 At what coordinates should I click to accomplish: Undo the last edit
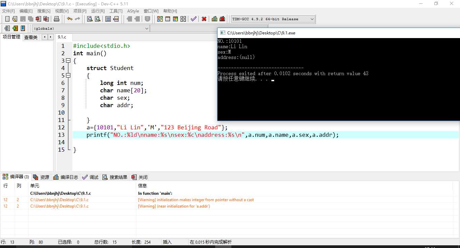[70, 19]
